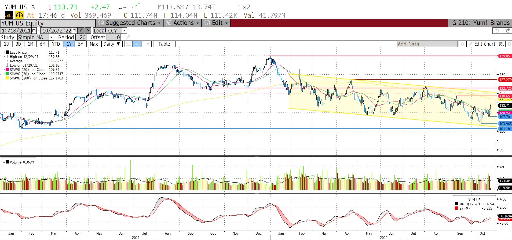Click the 118.65 red price level label
Screen dimensions: 512x240
pyautogui.click(x=504, y=96)
